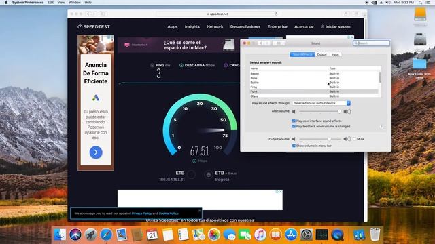Open QuickTime Player icon in dock
435x244 pixels.
click(x=337, y=235)
